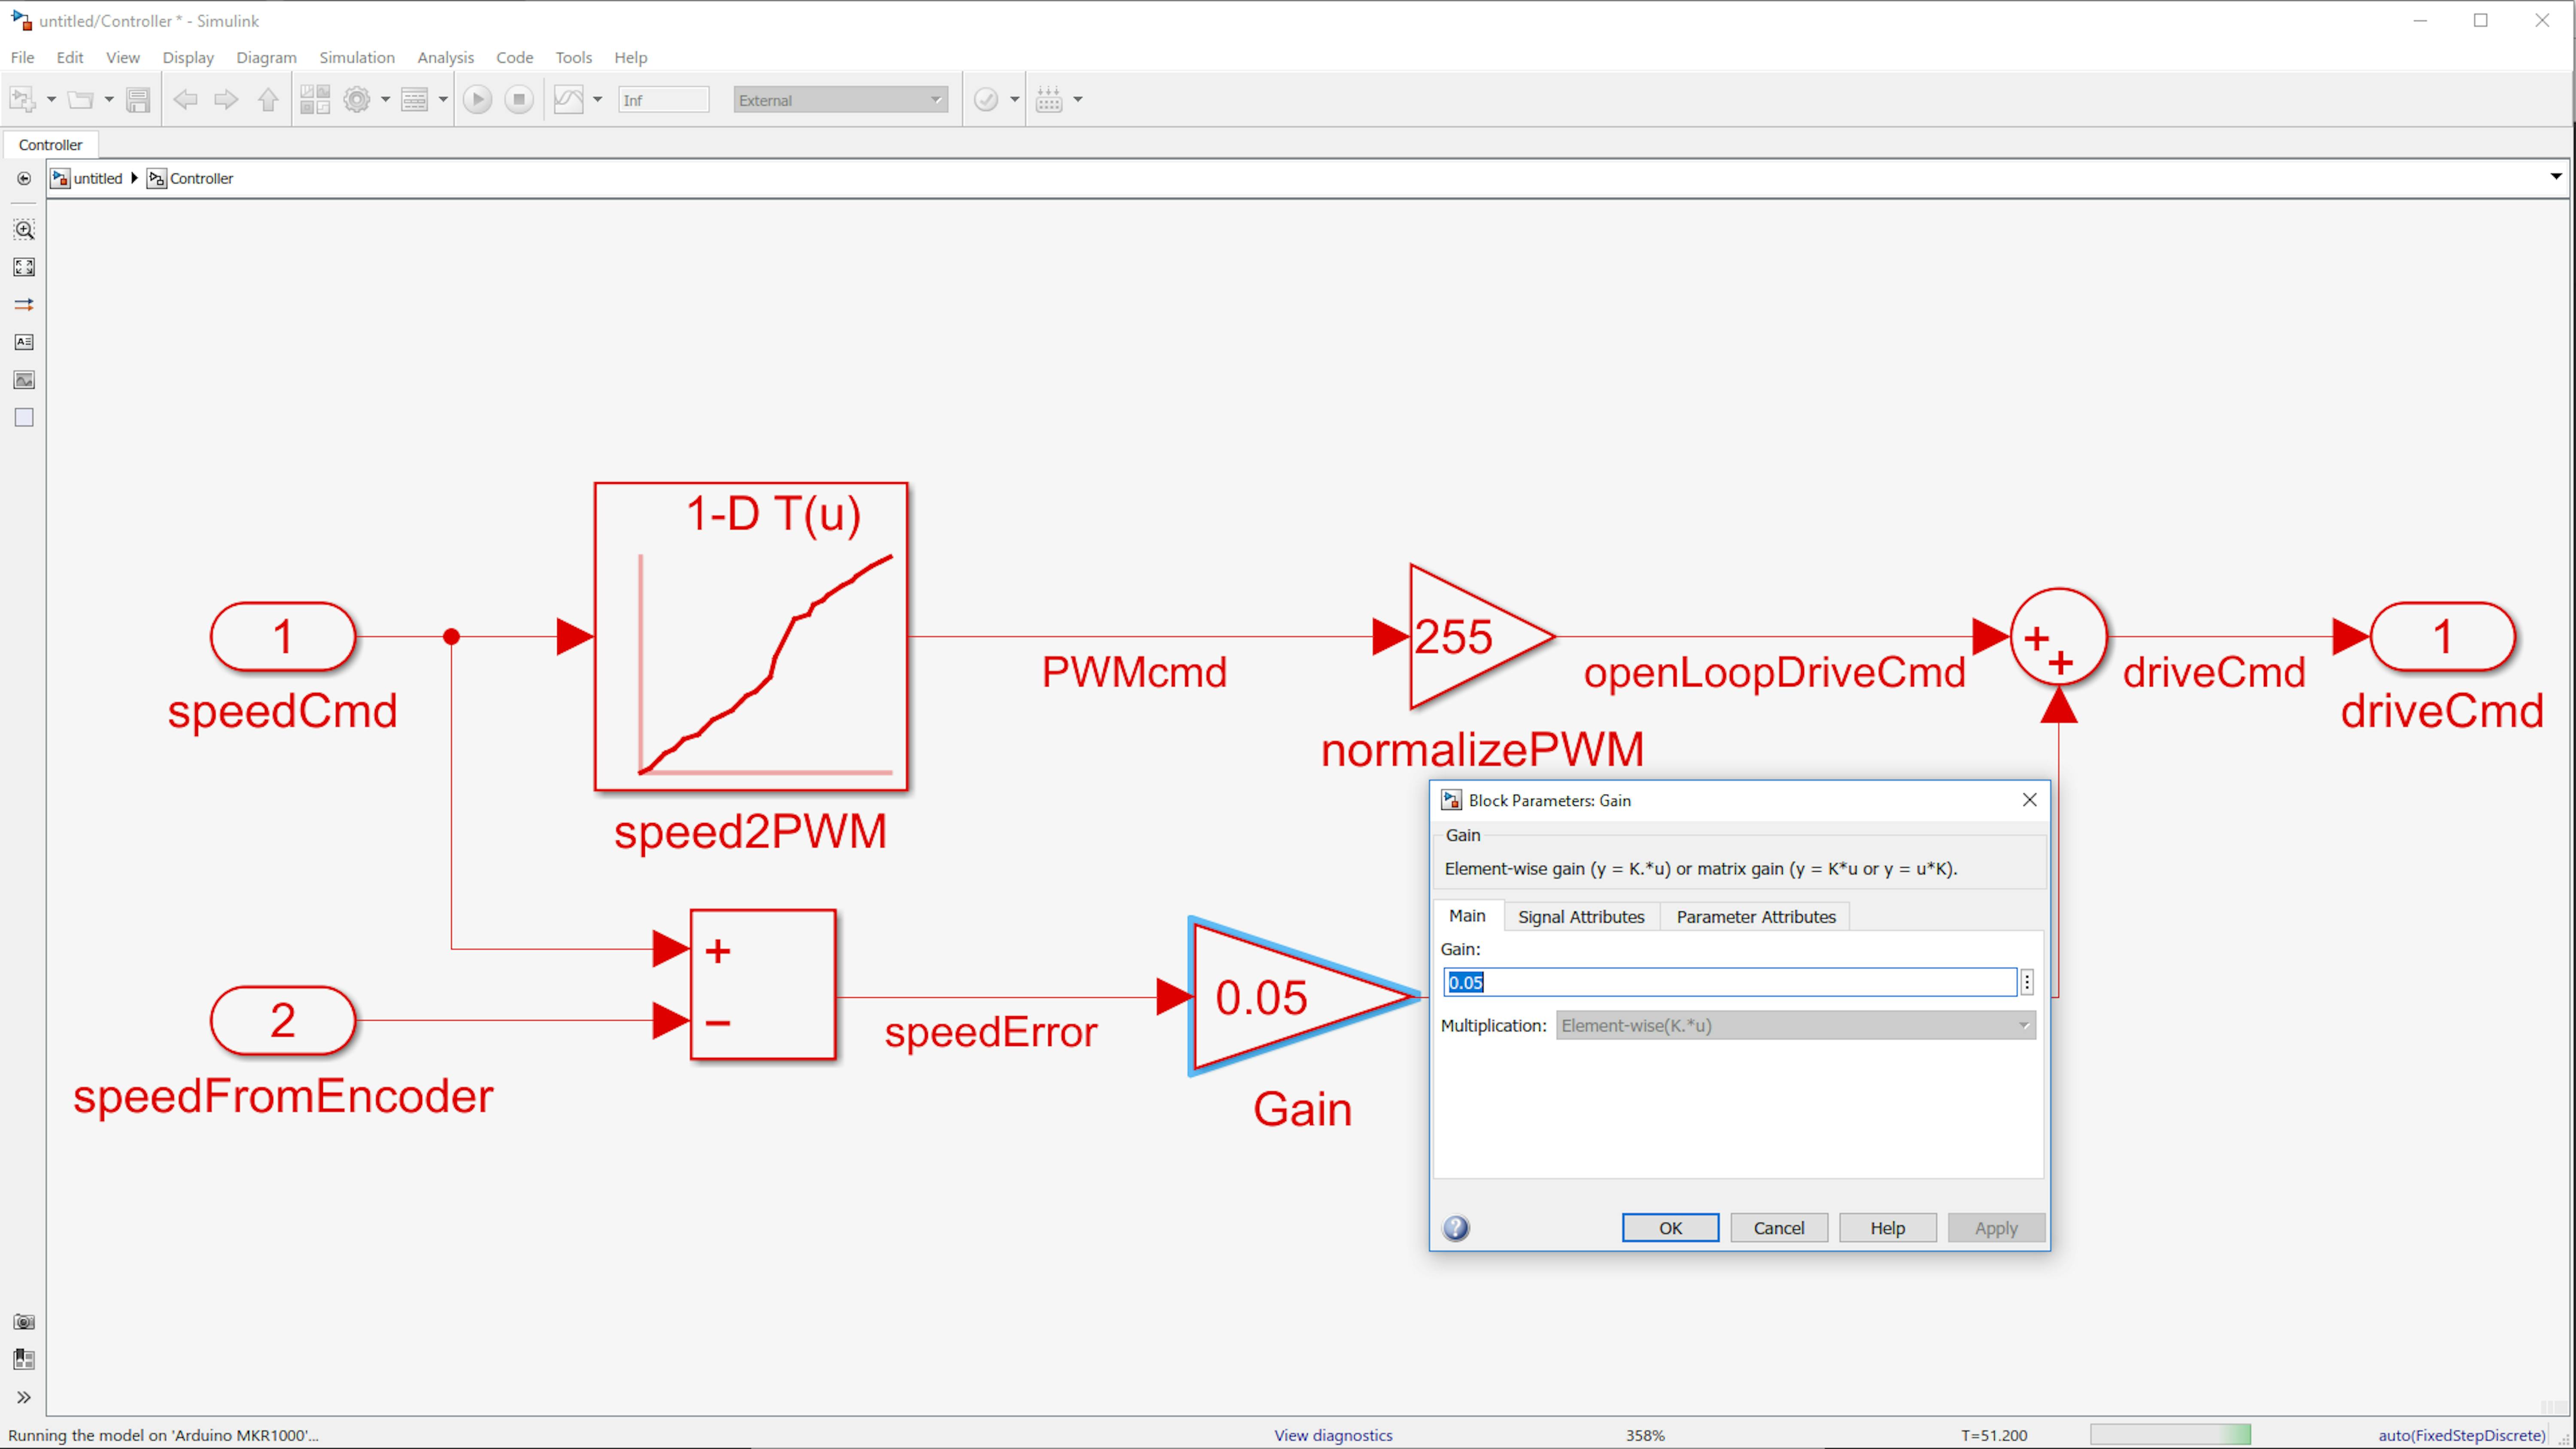This screenshot has height=1449, width=2576.
Task: Open the Library Browser icon
Action: pos(315,100)
